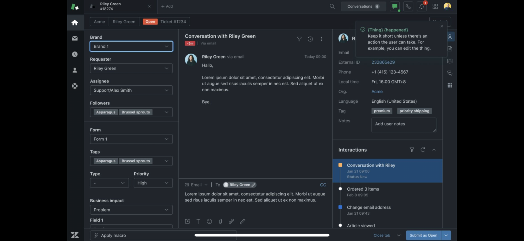
Task: Open the user profile avatar menu
Action: (447, 6)
